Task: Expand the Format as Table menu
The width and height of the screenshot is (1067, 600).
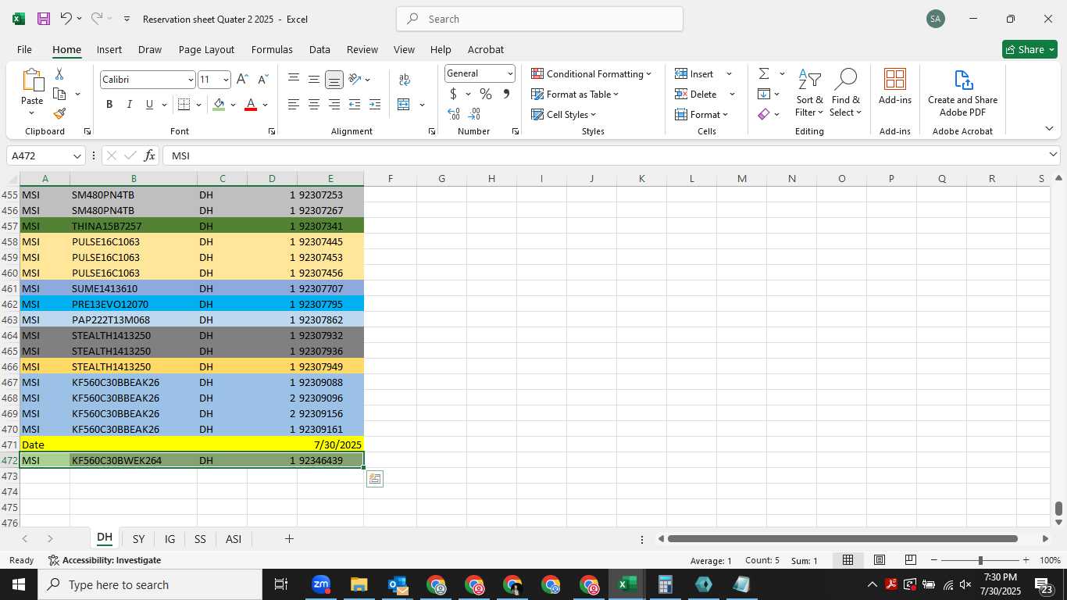Action: pos(575,94)
